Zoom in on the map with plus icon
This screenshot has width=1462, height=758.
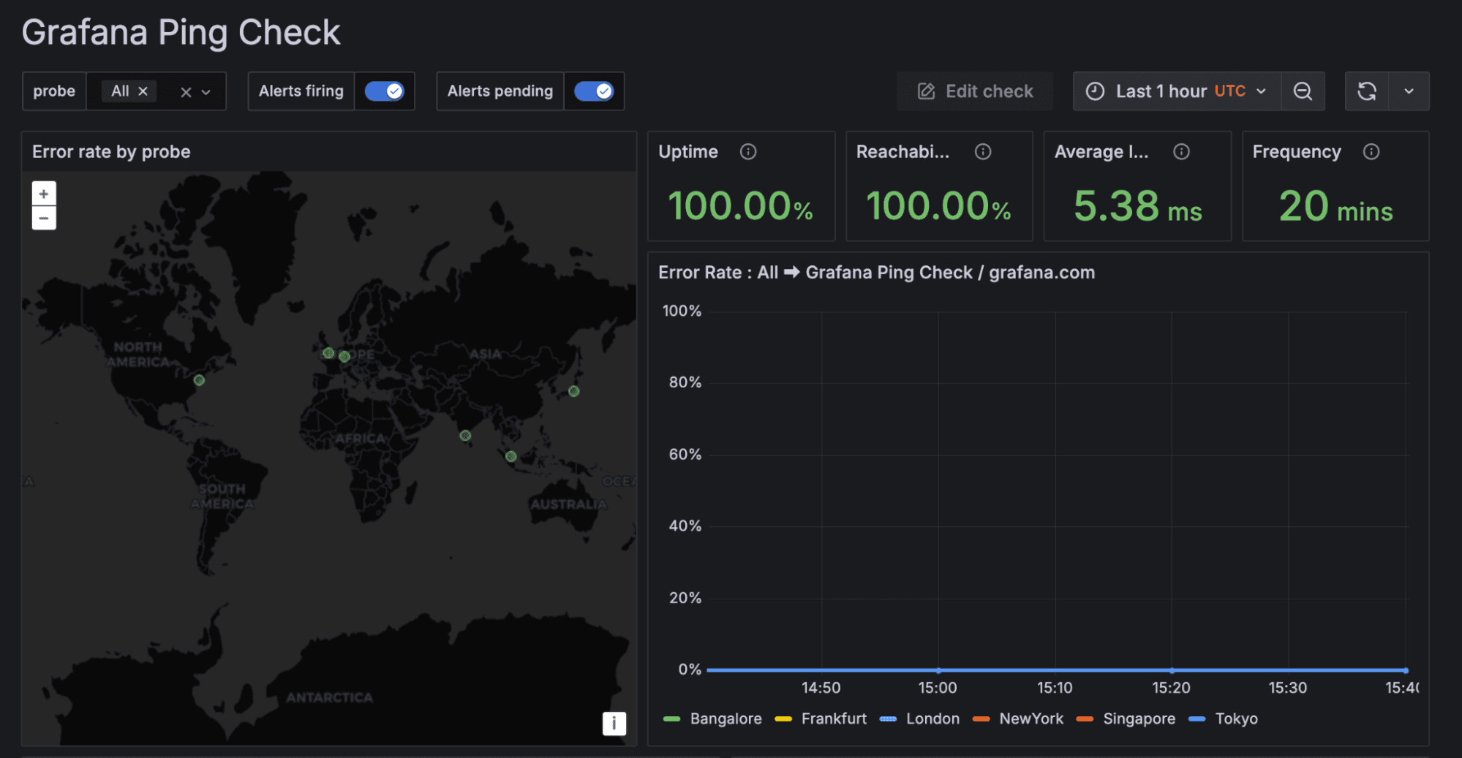[x=44, y=193]
